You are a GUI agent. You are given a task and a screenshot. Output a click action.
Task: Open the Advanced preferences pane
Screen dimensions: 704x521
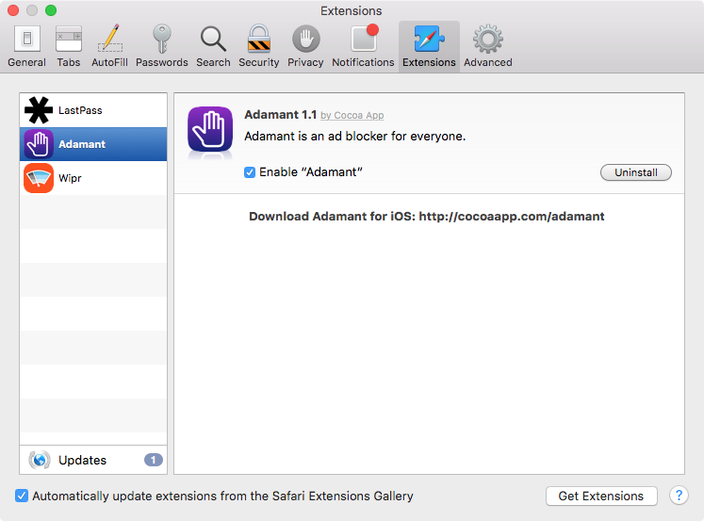(487, 46)
